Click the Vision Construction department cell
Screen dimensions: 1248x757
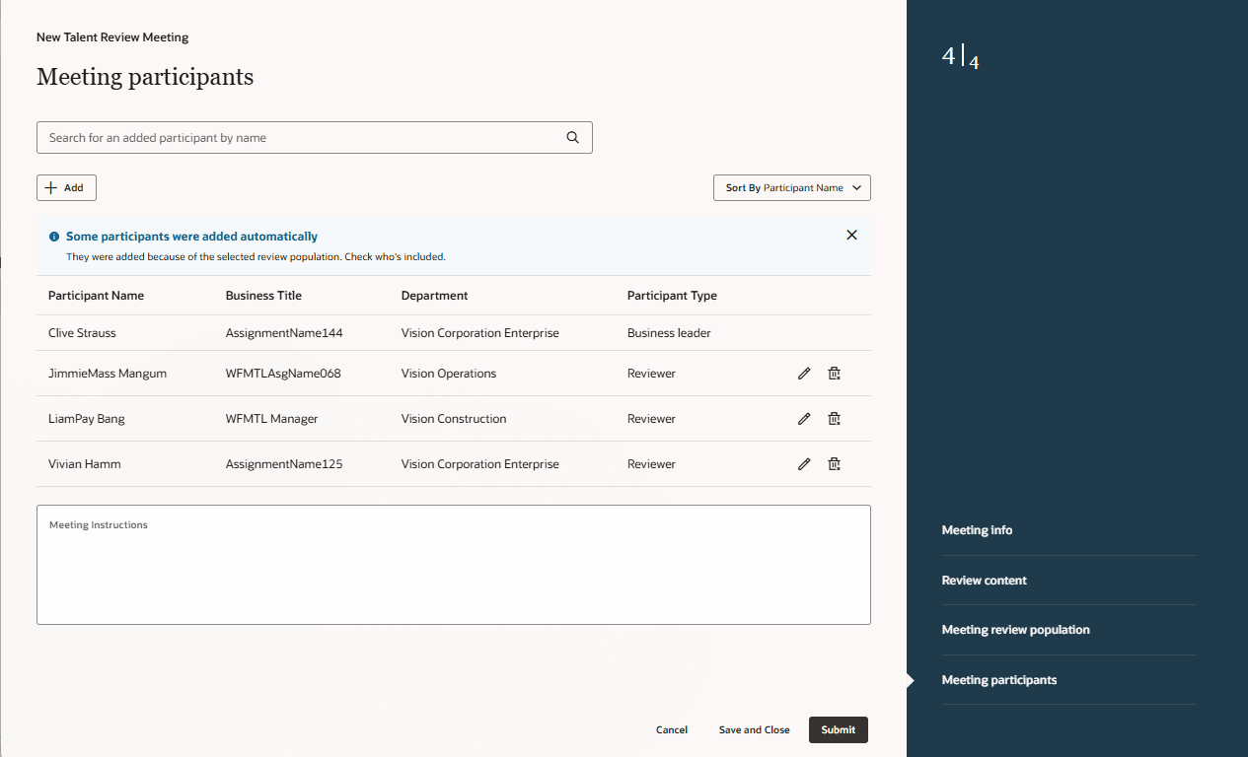click(454, 419)
